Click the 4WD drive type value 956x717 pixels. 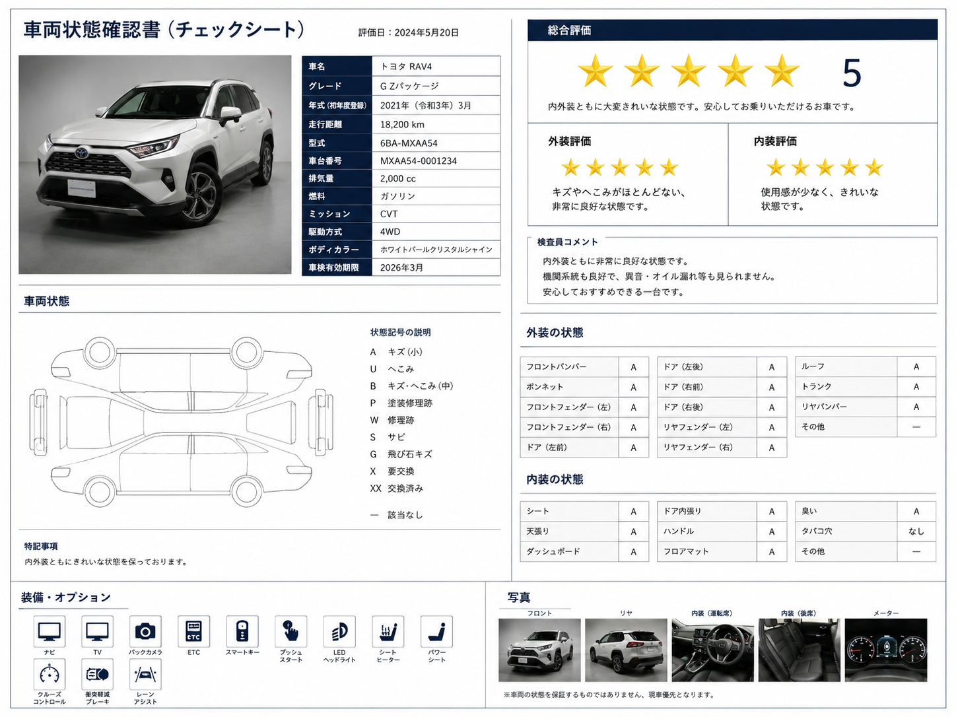(390, 232)
